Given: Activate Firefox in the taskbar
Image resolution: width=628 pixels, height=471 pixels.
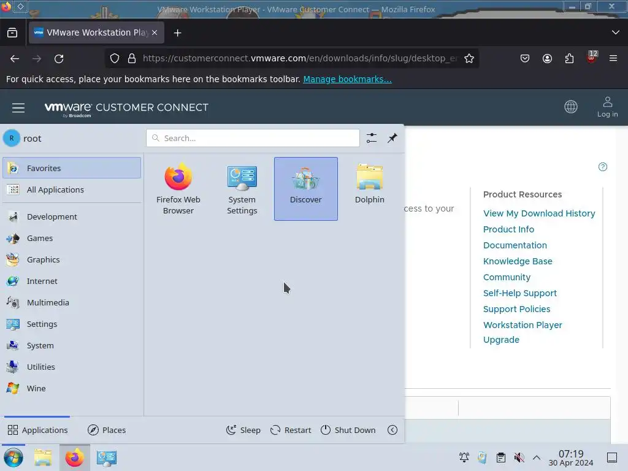Looking at the screenshot, I should click(74, 458).
